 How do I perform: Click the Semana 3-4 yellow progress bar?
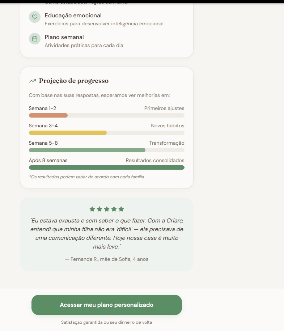68,133
